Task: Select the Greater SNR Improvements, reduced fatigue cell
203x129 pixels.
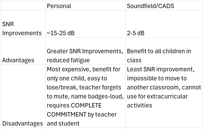Action: (x=86, y=51)
